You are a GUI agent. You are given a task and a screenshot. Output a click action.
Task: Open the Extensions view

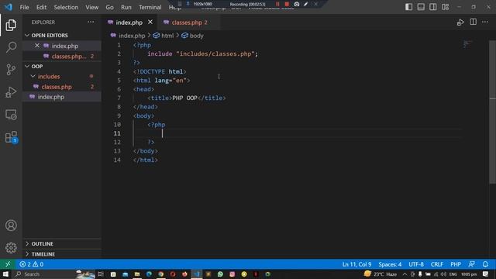coord(11,137)
